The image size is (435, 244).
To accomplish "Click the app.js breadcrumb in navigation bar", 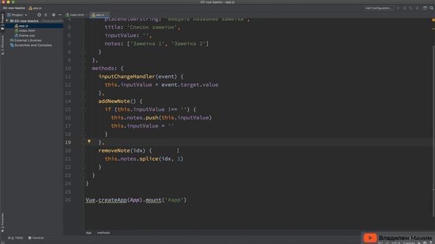I will (35, 8).
